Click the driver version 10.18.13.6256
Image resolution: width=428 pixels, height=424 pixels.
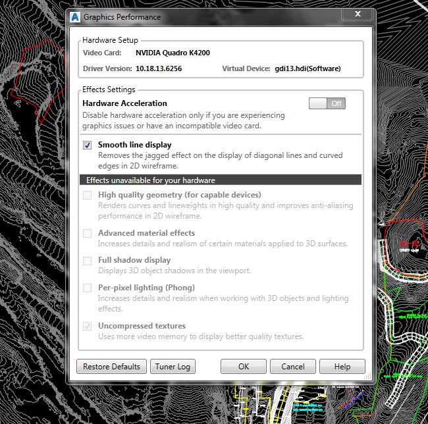point(159,68)
